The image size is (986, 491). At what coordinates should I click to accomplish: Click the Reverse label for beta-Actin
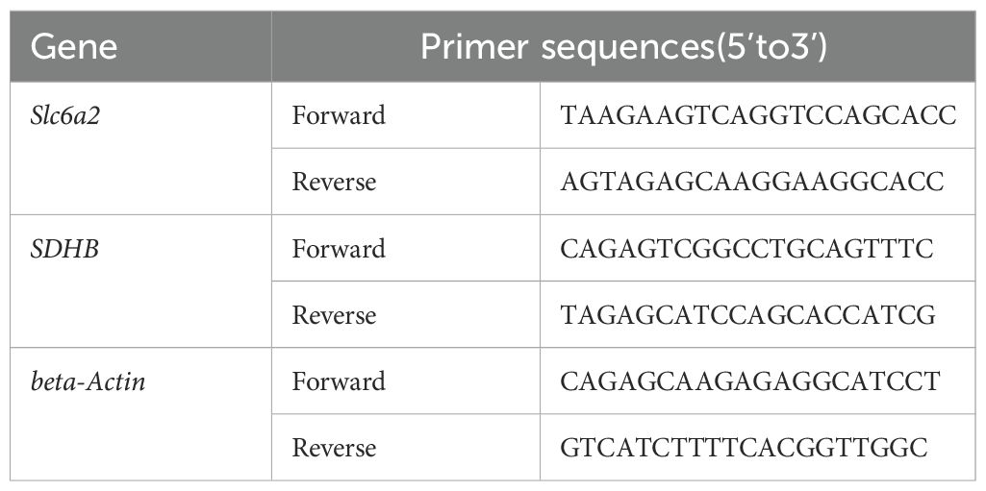click(x=334, y=448)
